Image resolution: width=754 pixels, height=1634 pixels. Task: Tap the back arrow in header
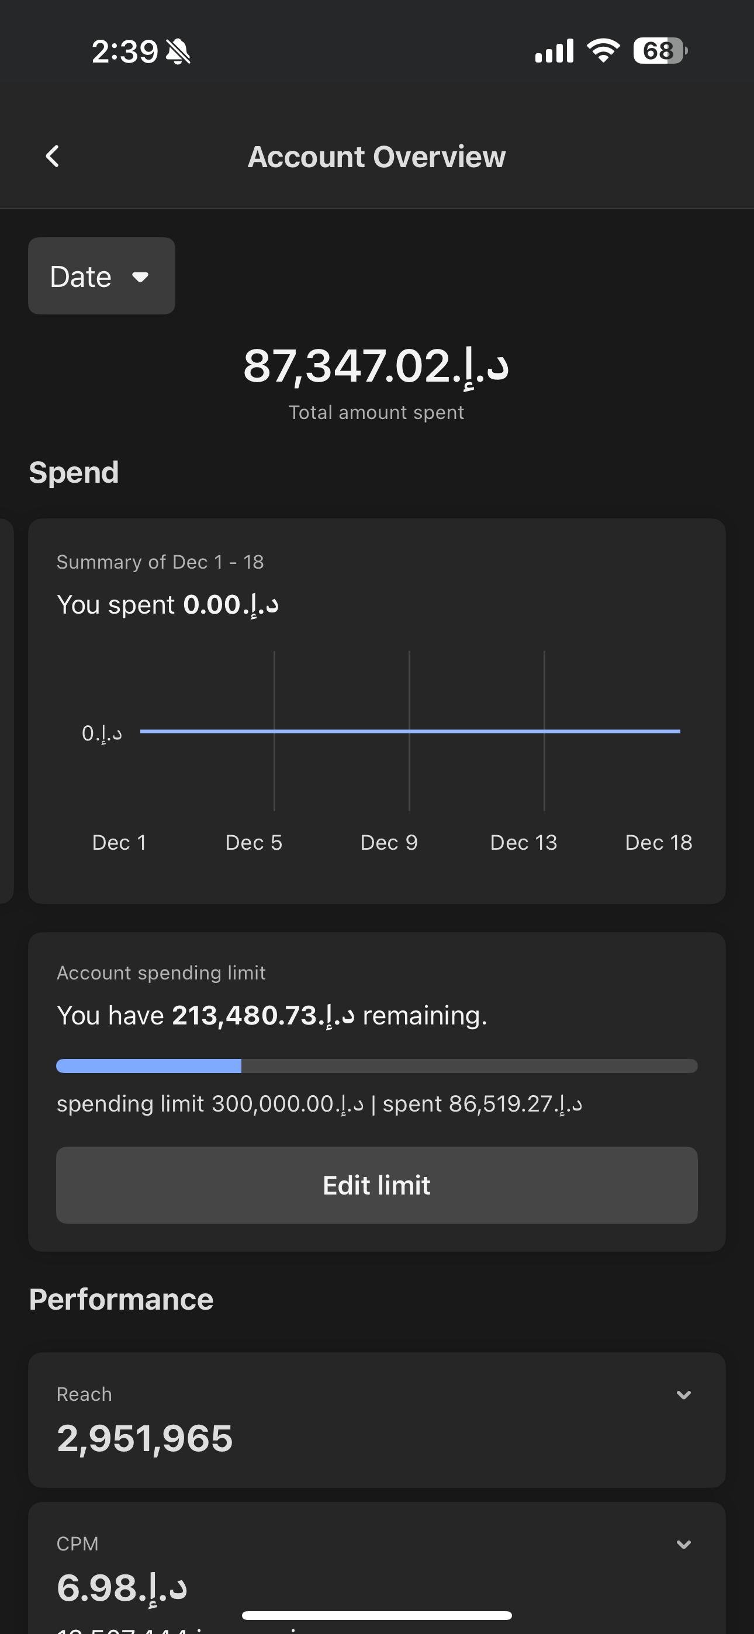click(53, 156)
